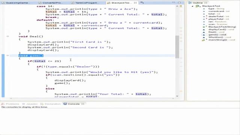Image resolution: width=240 pixels, height=135 pixels.
Task: Click the constructor icon of BlackjackTest(String)
Action: pyautogui.click(x=204, y=27)
